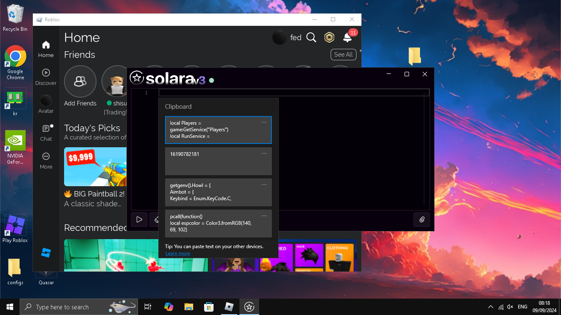Switch ENG input language indicator
This screenshot has width=561, height=315.
click(522, 307)
